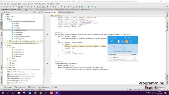Viewport: 169px width, 95px height.
Task: Expand the mipmap resource folder
Action: (x=8, y=61)
